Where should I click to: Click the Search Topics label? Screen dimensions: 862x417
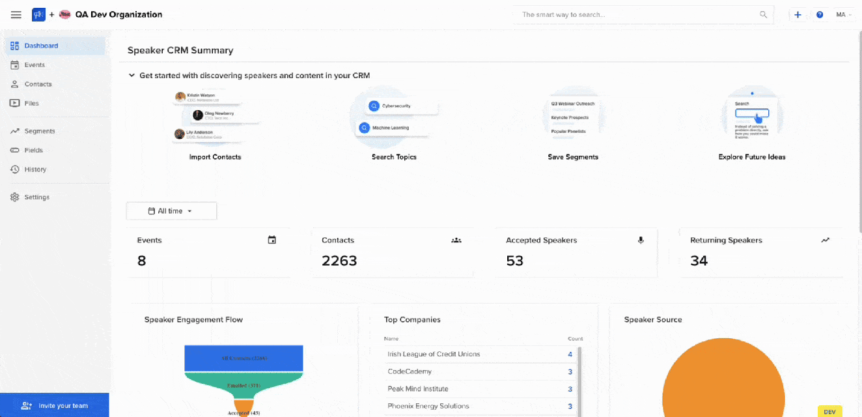[394, 157]
